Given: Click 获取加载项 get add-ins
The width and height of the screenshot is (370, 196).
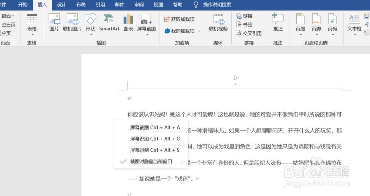Looking at the screenshot, I should point(179,19).
